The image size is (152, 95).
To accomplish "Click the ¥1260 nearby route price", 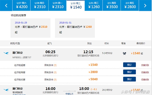I will [x=88, y=27].
